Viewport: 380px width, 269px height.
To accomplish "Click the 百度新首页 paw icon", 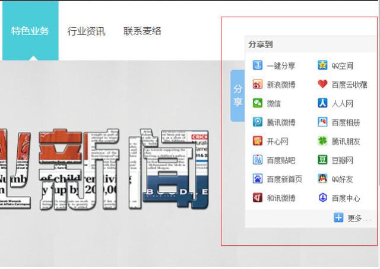I will 257,179.
